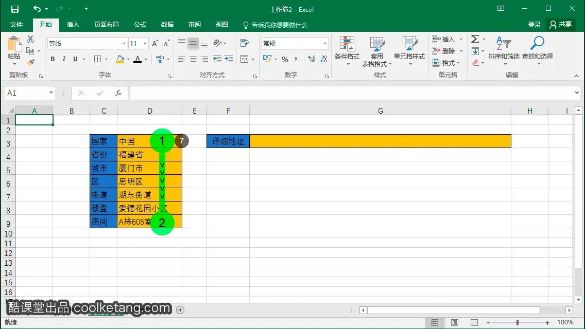Switch to Page Layout view in status bar
Screen dimensions: 585x329
[x=454, y=323]
